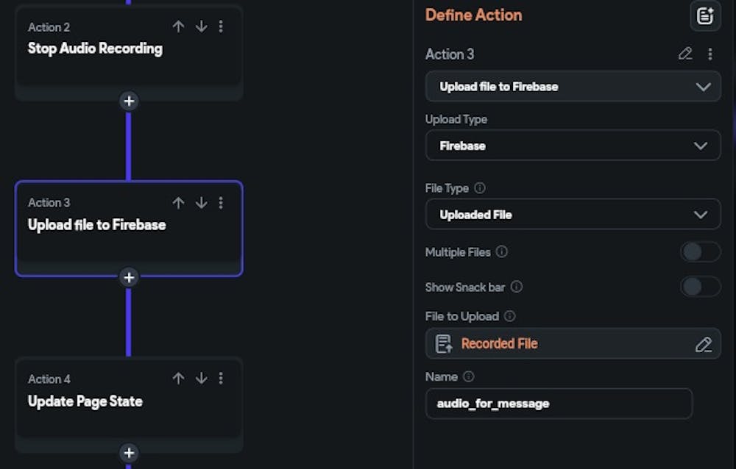Image resolution: width=736 pixels, height=469 pixels.
Task: Open the File Type Uploaded File dropdown
Action: pos(573,215)
